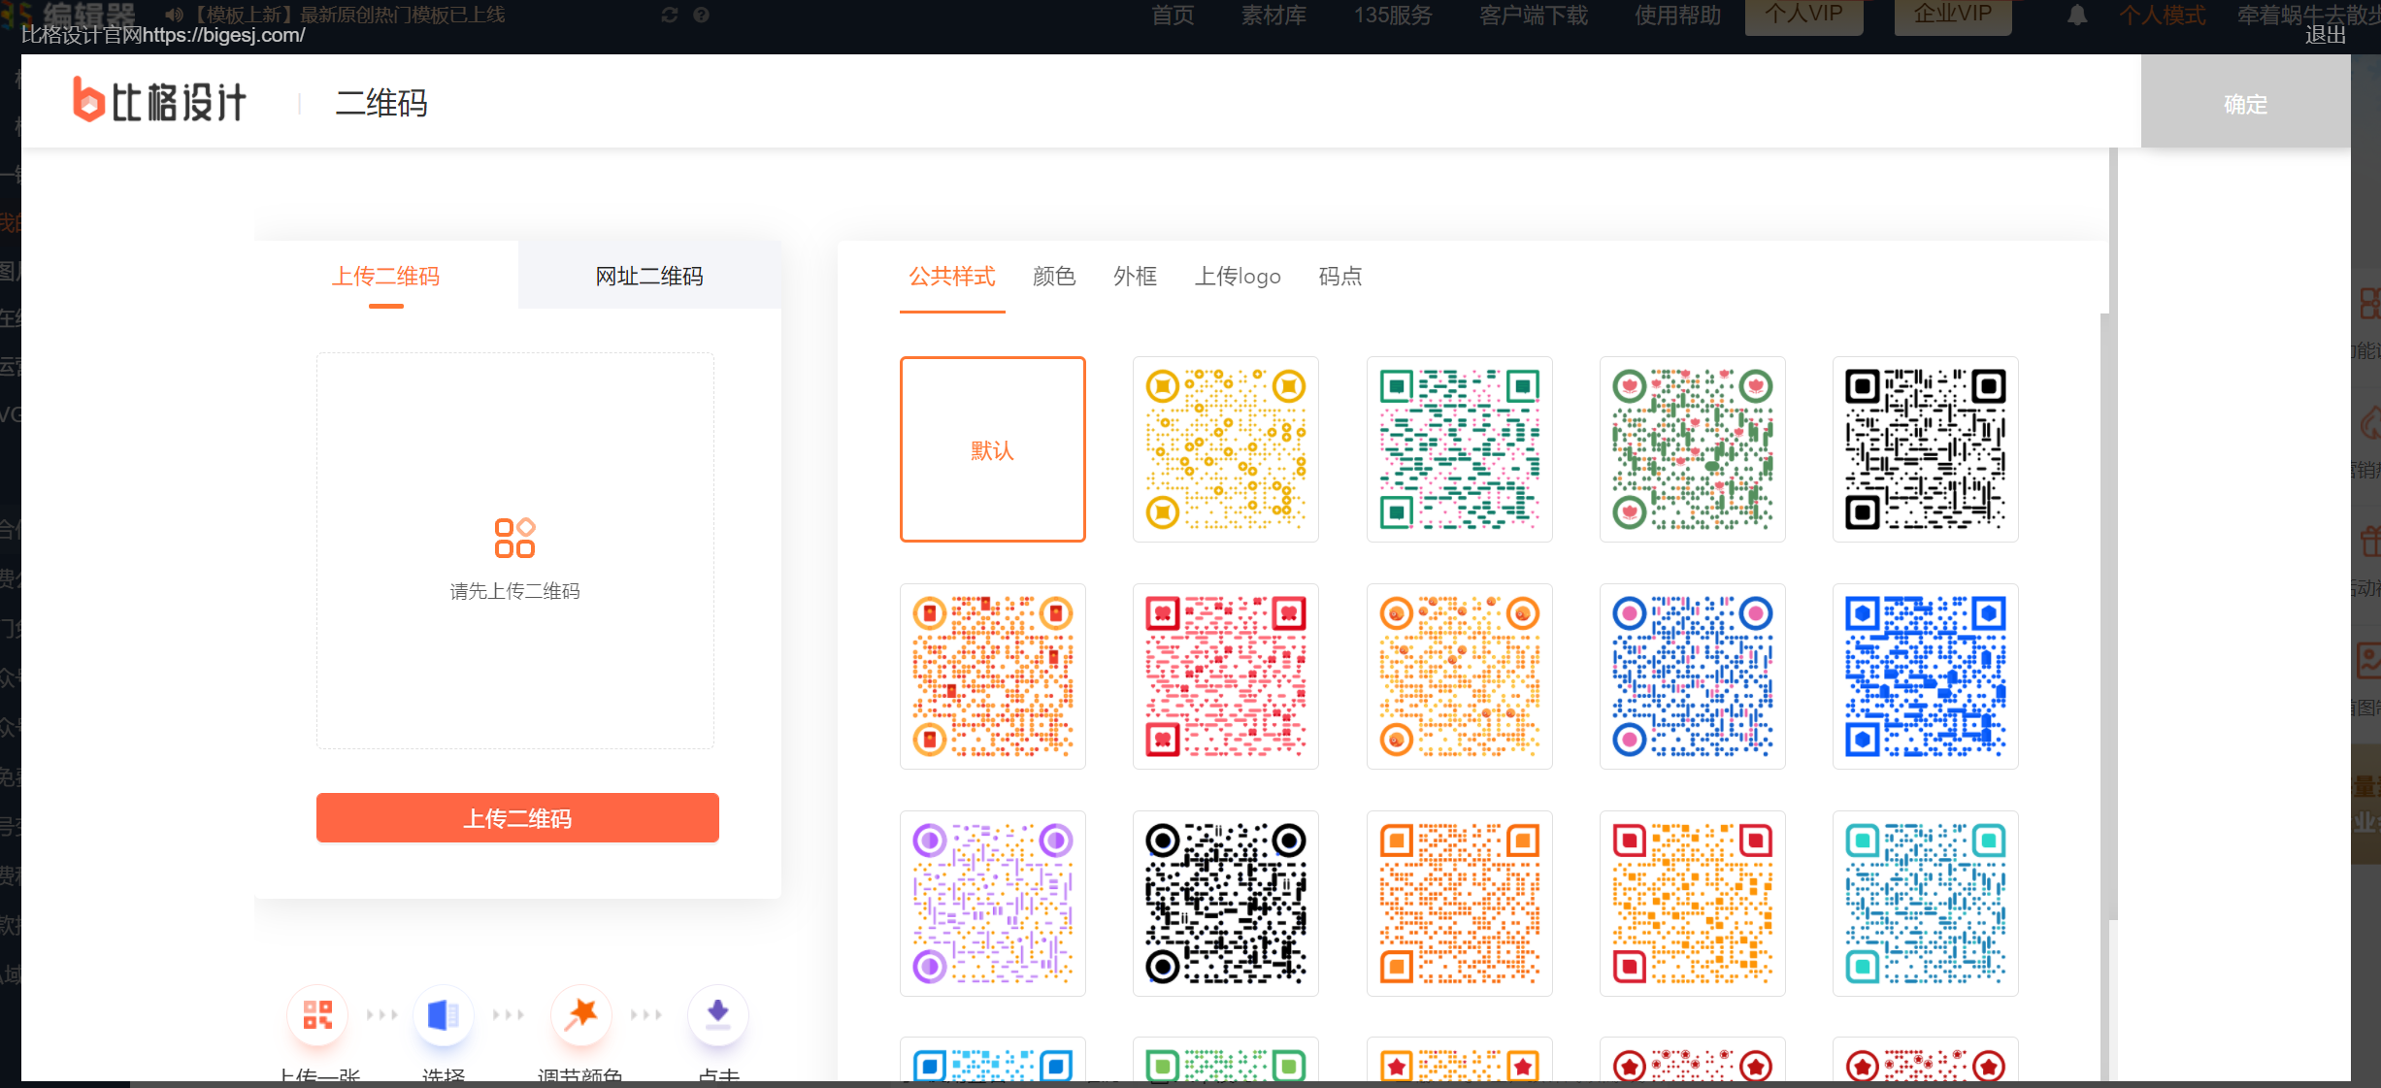Select the 默认 default QR style
The height and width of the screenshot is (1088, 2381).
993,449
